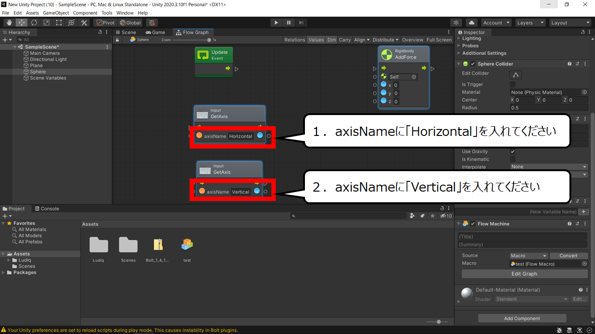Click the Add Component button
Viewport: 595px width, 334px height.
522,318
